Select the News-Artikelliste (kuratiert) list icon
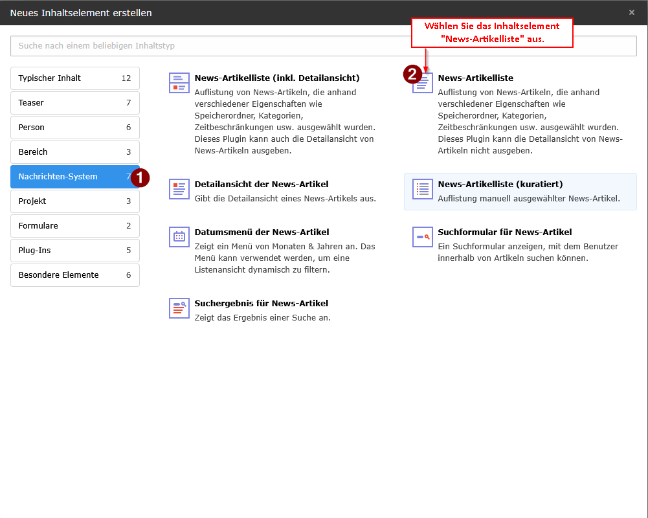This screenshot has height=518, width=648. [x=421, y=189]
